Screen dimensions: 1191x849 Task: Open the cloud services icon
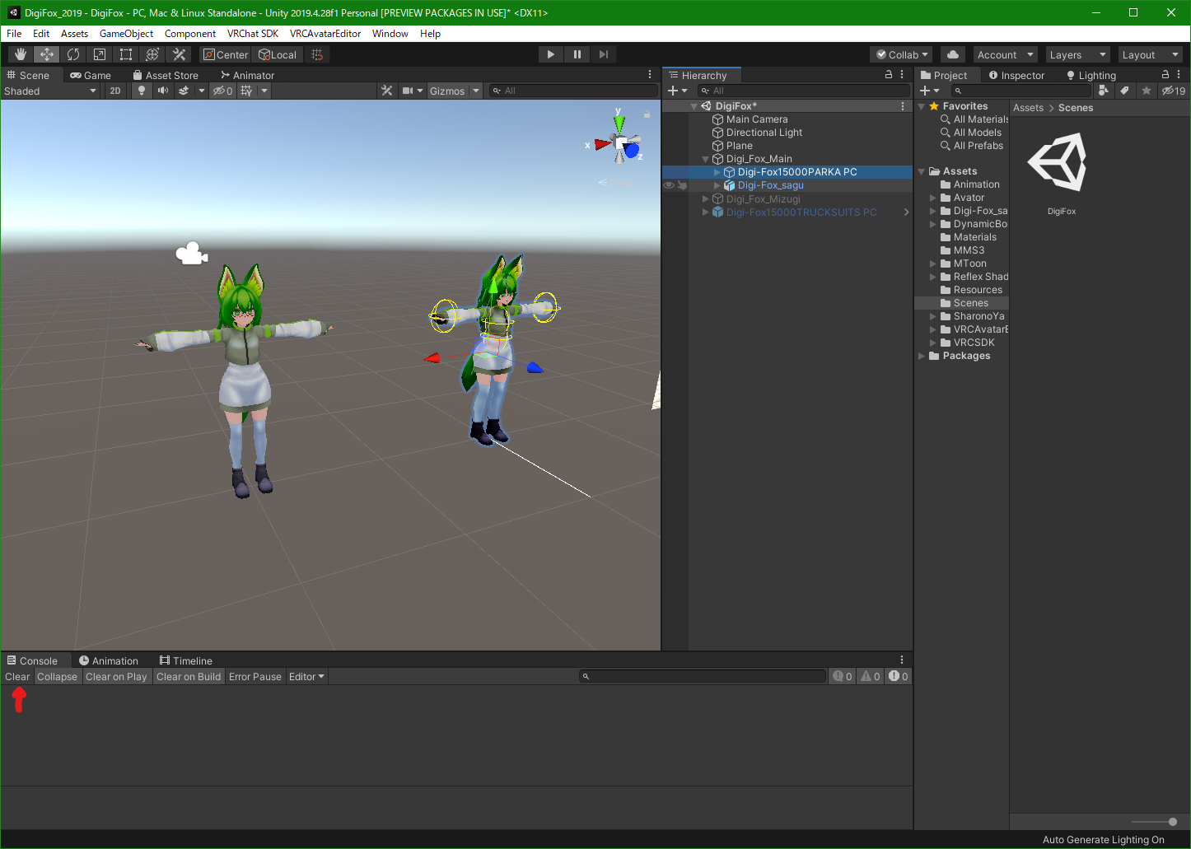[x=953, y=54]
